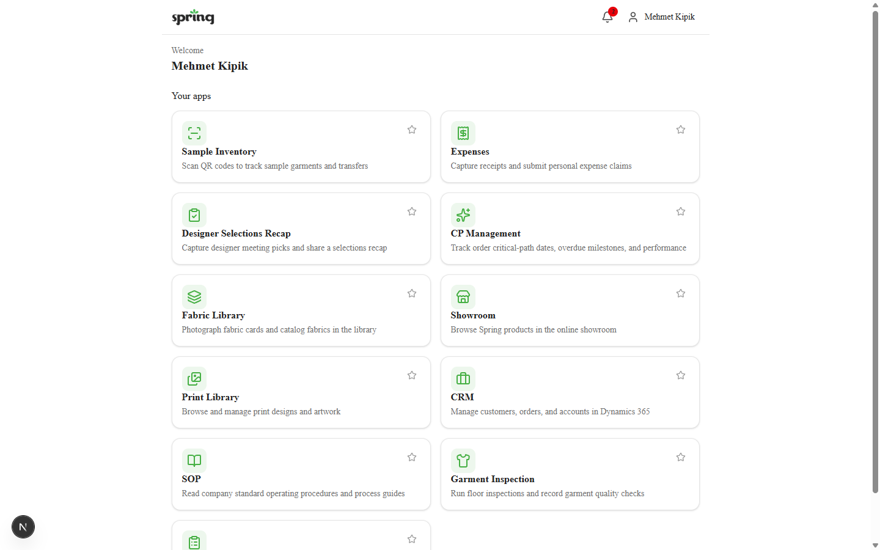Click "Manage customers, orders, and accounts" description
The image size is (880, 550).
(550, 412)
